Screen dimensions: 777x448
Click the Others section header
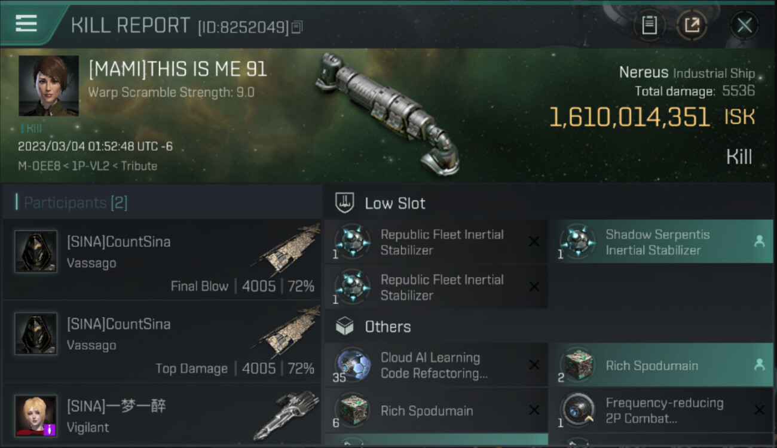point(387,327)
